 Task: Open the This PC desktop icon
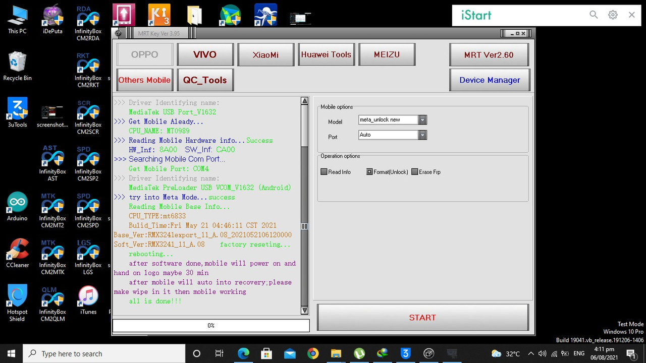(17, 19)
